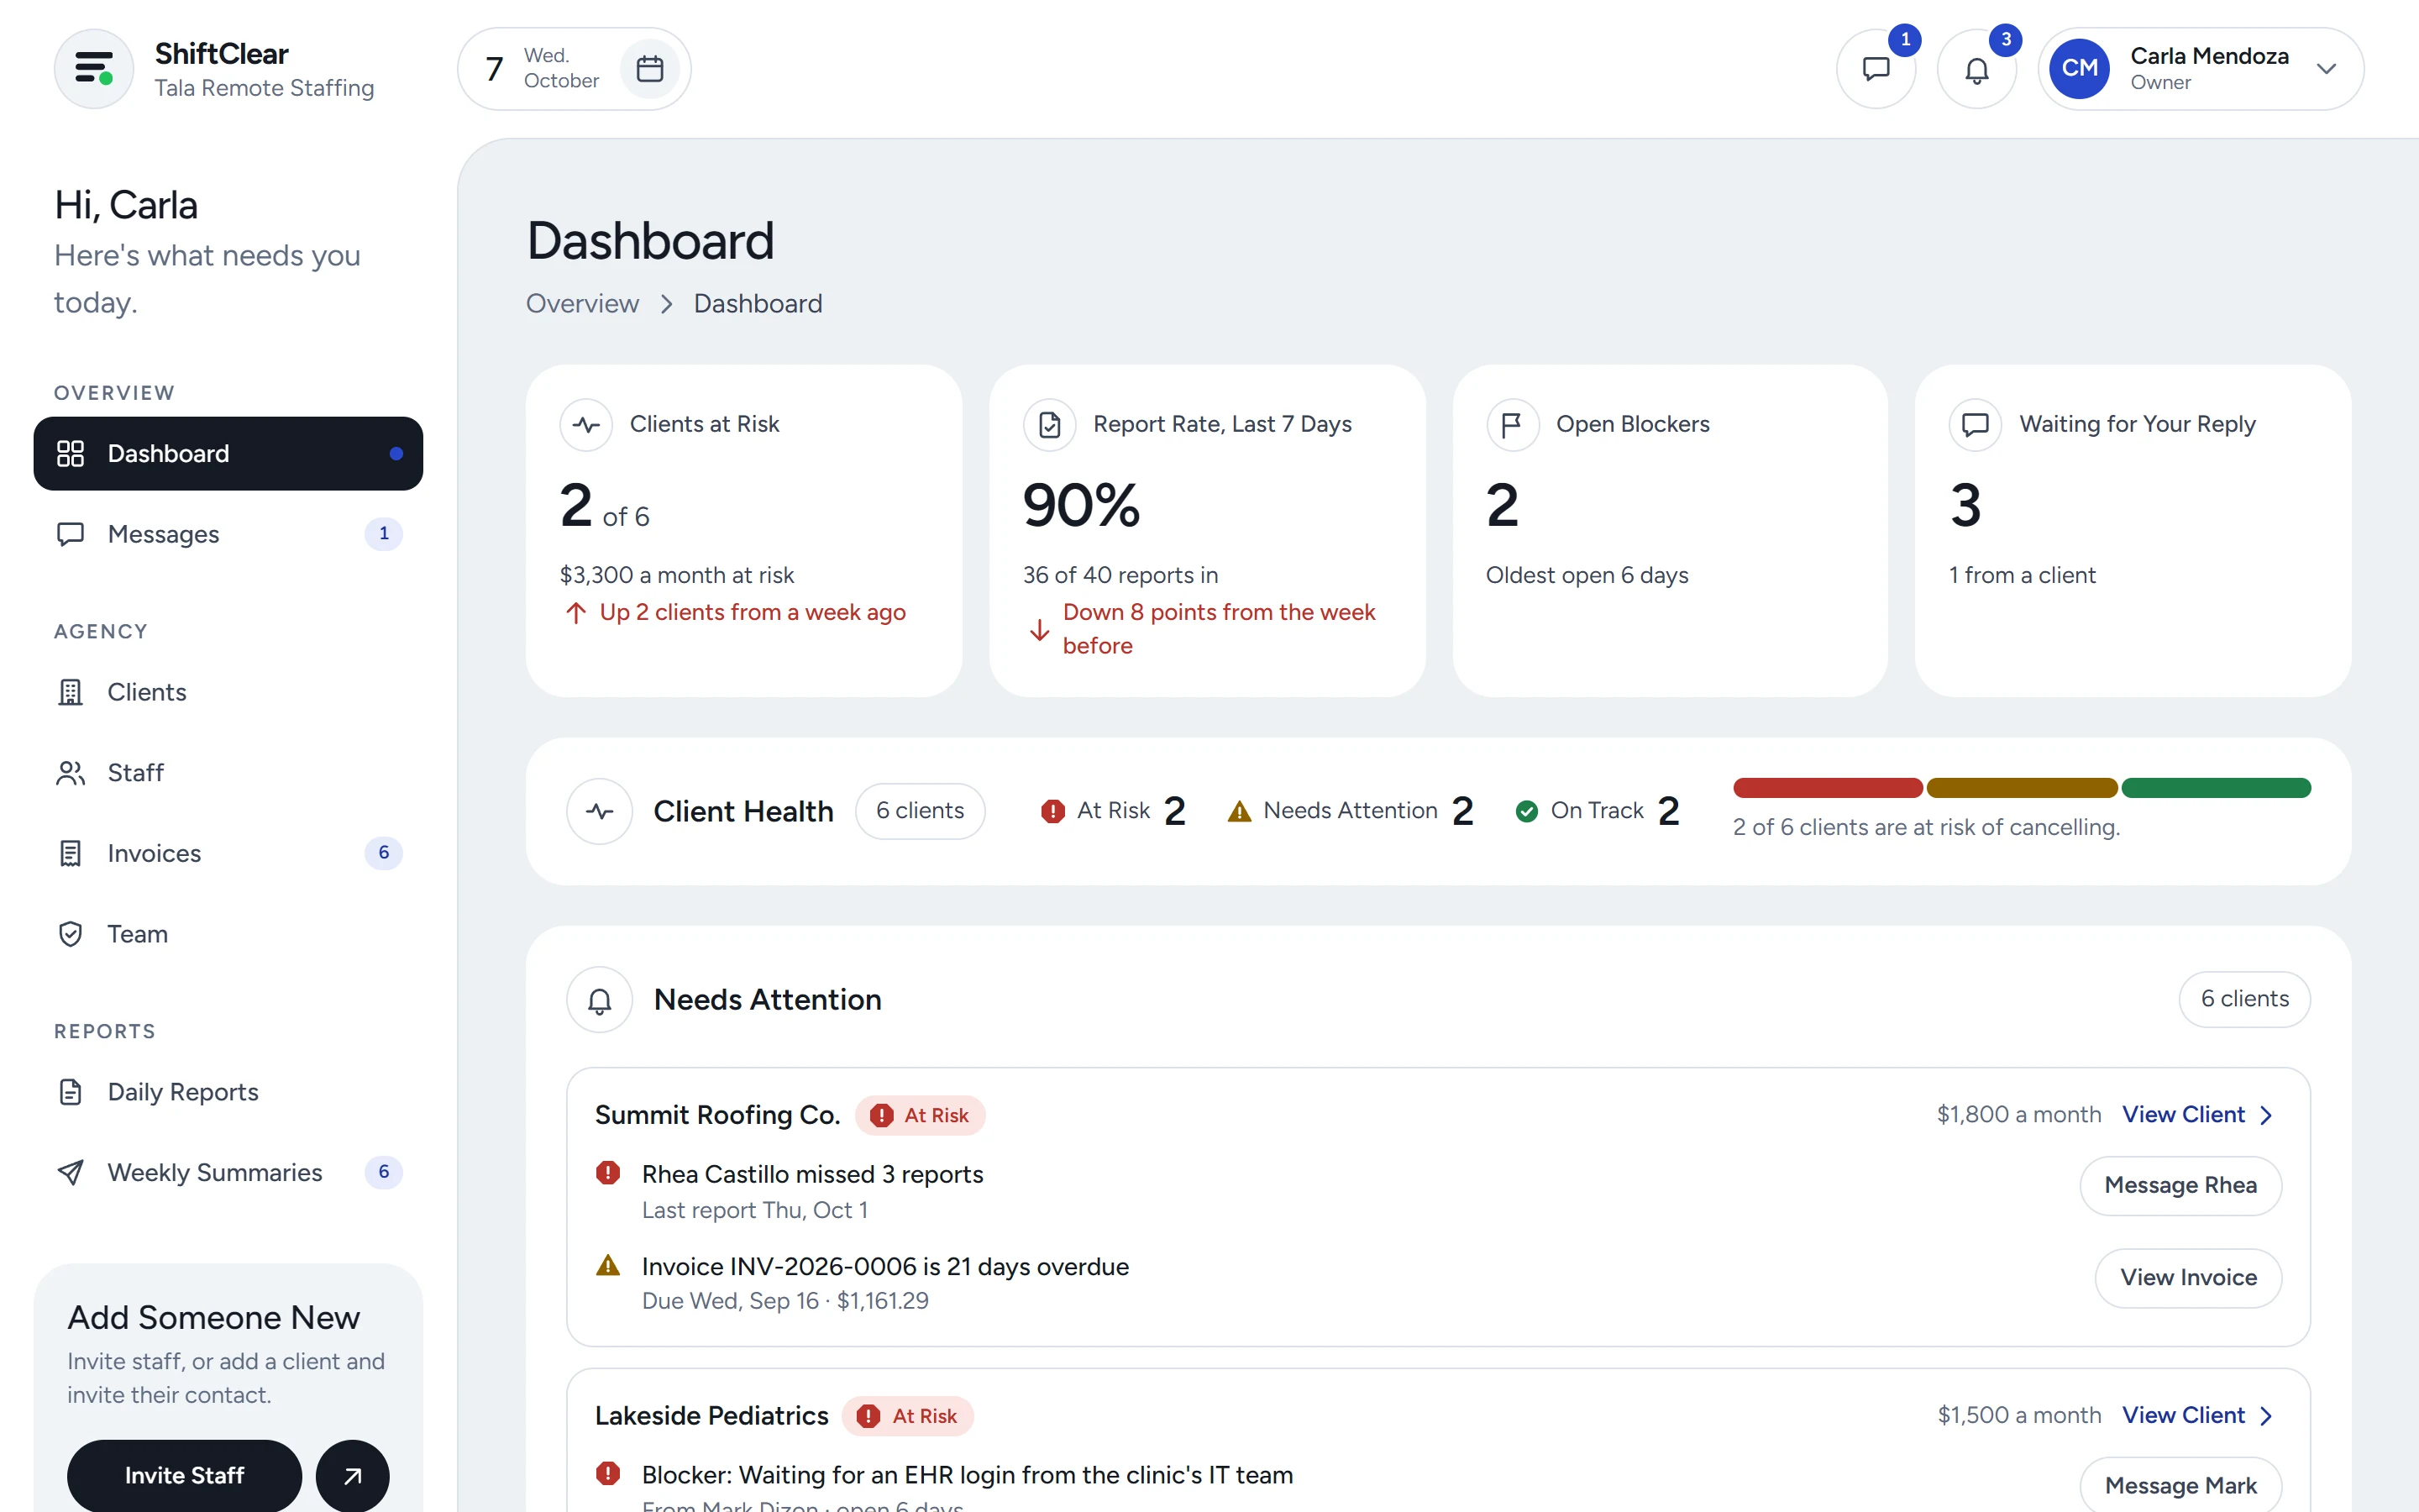This screenshot has height=1512, width=2419.
Task: Open View Client for Summit Roofing Co.
Action: coord(2197,1115)
